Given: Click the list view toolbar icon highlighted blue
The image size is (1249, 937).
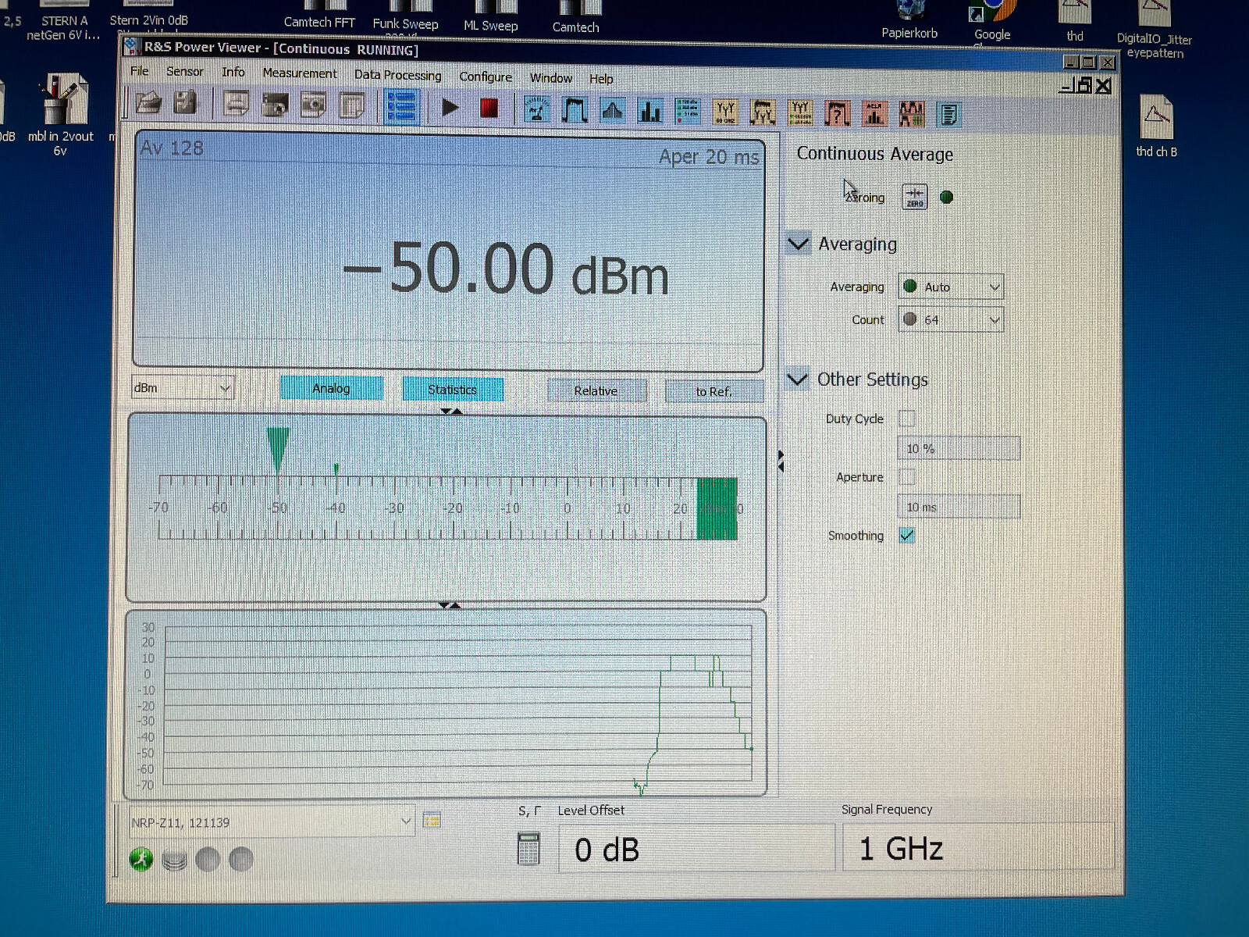Looking at the screenshot, I should click(402, 107).
